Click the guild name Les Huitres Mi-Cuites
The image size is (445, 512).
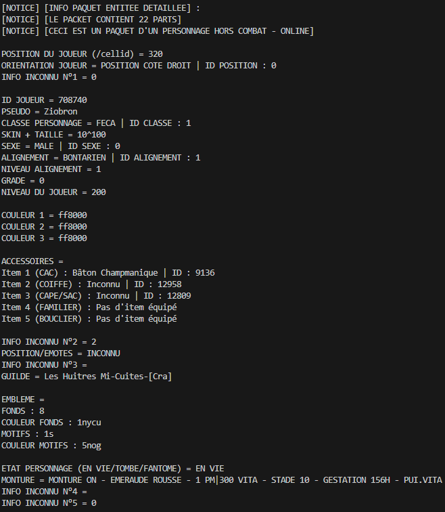[x=94, y=376]
